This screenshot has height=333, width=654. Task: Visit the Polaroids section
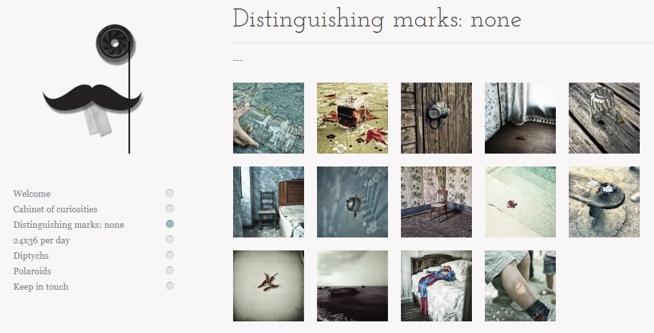click(32, 271)
